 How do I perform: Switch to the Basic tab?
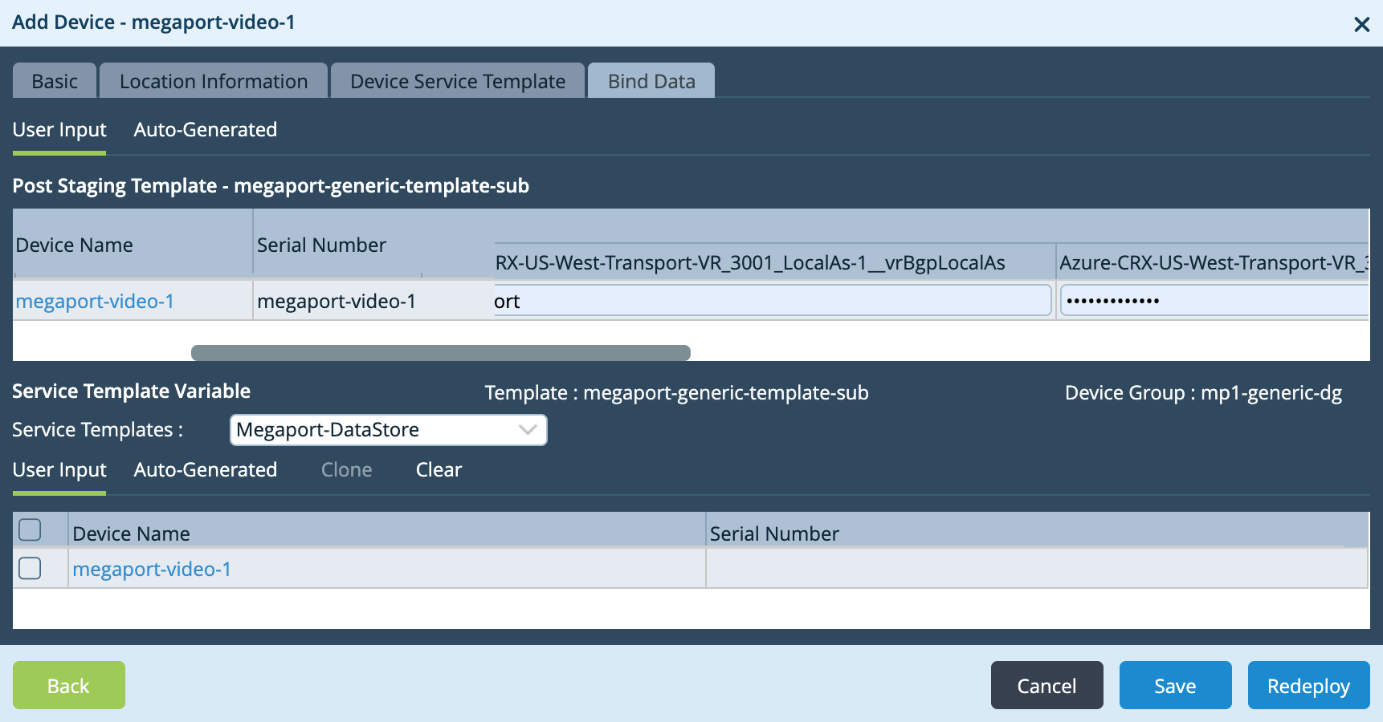pos(55,81)
